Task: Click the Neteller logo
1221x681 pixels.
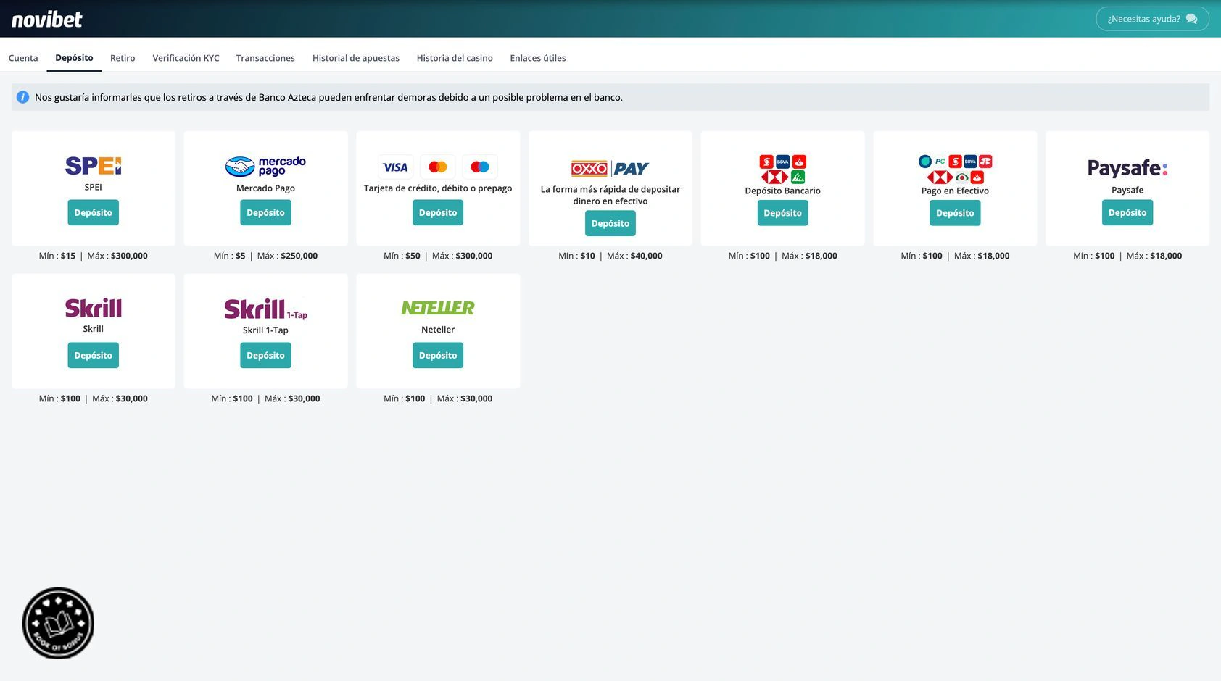Action: [x=438, y=308]
